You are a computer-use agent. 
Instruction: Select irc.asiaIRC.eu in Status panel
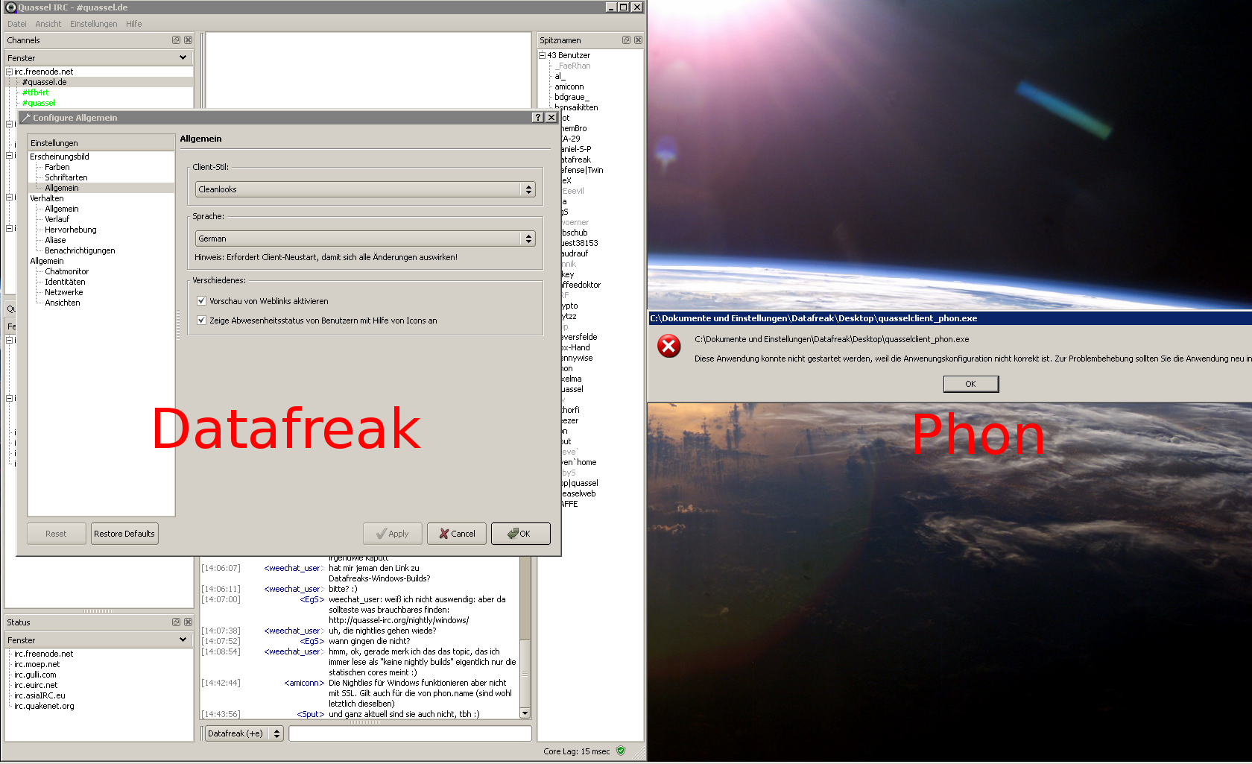(x=39, y=695)
